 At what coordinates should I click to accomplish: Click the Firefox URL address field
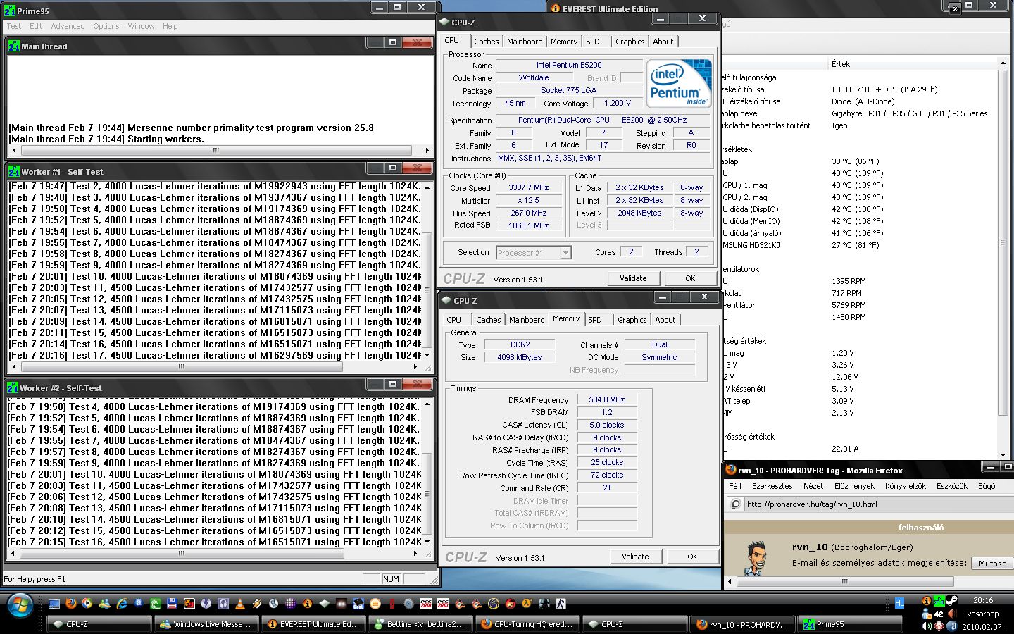point(877,504)
